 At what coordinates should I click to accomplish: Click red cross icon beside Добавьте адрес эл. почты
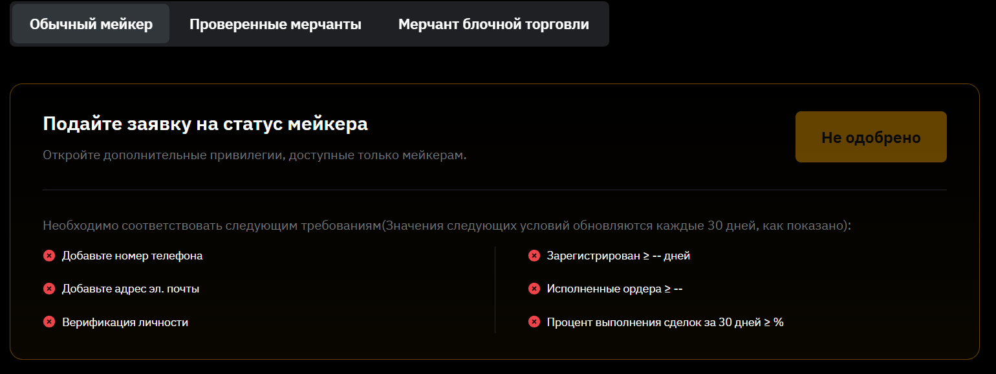pyautogui.click(x=49, y=289)
